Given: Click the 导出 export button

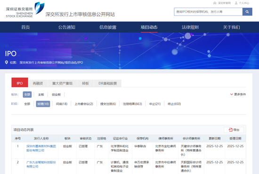Looking at the screenshot, I should click(234, 130).
